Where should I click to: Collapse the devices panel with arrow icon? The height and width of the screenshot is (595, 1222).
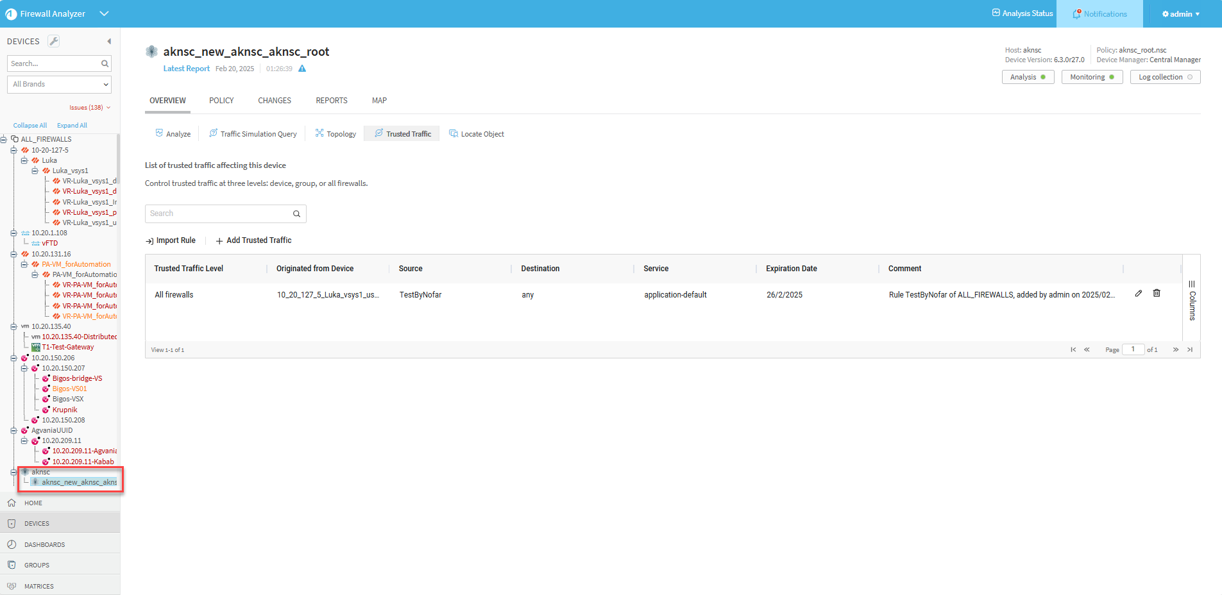[x=109, y=41]
